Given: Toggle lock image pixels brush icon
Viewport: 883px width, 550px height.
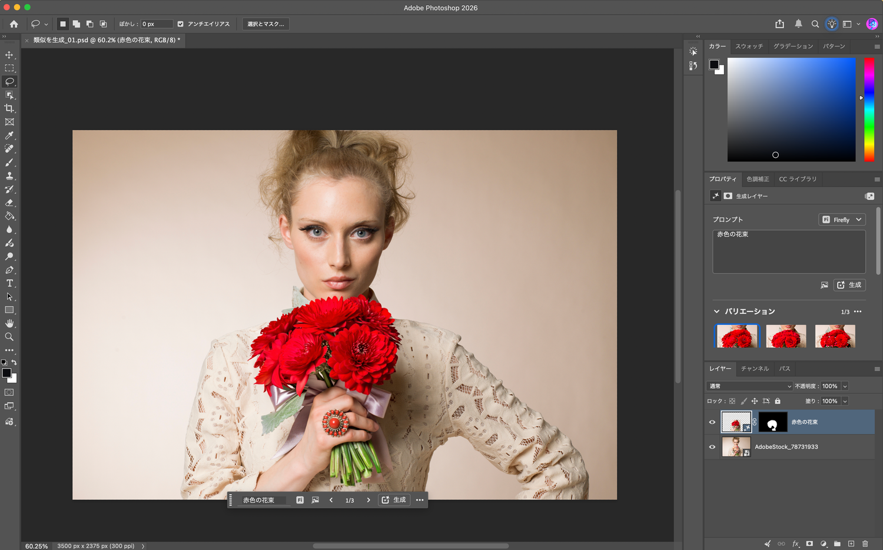Looking at the screenshot, I should pos(743,401).
